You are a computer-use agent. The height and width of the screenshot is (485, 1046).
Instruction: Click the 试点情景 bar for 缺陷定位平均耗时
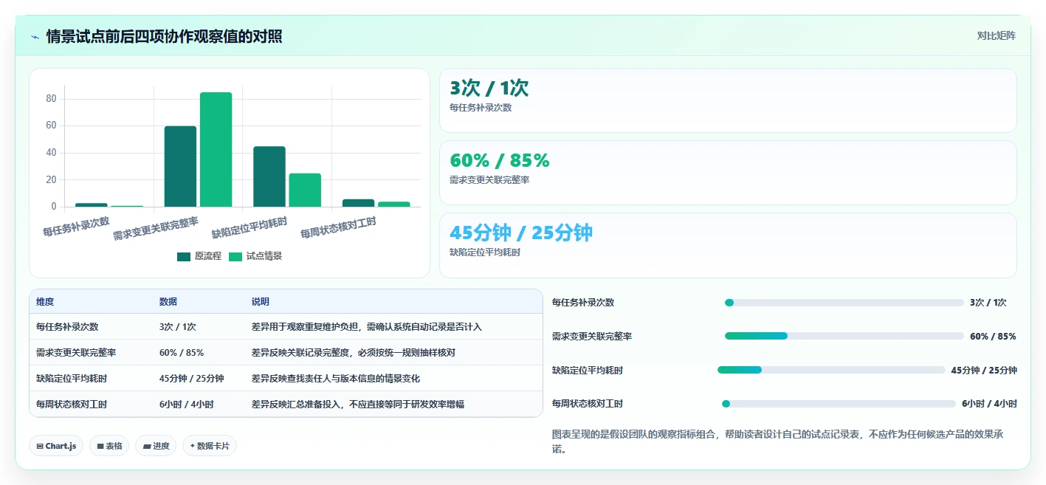[305, 190]
